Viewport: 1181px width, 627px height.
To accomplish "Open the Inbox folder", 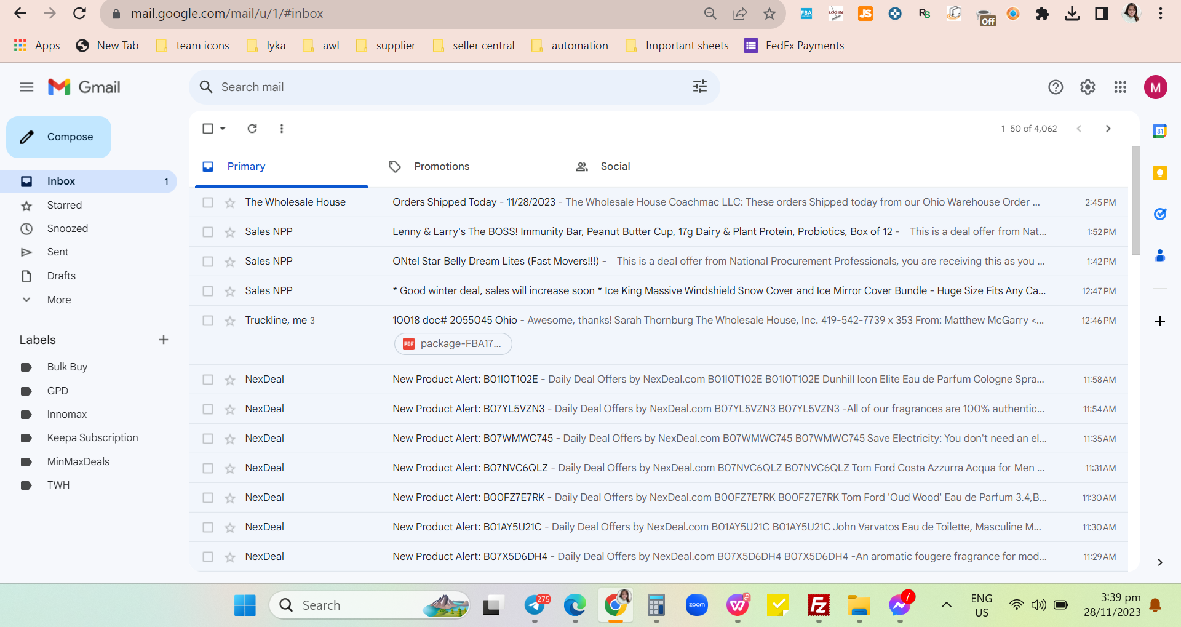I will point(89,182).
